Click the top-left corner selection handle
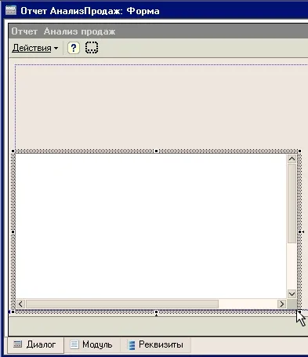Screen dimensions: 308x357 pyautogui.click(x=13, y=151)
